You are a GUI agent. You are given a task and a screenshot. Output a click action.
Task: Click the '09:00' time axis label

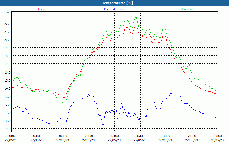(x=89, y=136)
